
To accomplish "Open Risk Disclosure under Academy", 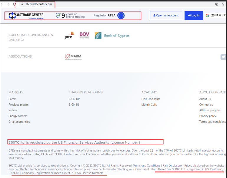I will (x=151, y=99).
